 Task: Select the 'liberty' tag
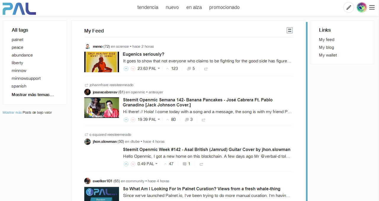17,63
